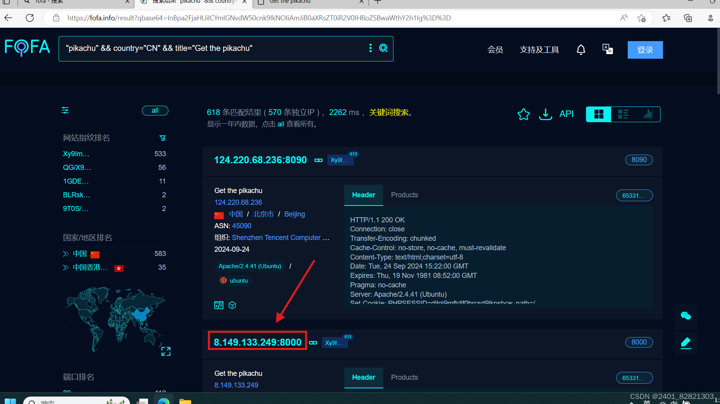Click ASN 45090 link
The width and height of the screenshot is (720, 404).
tap(242, 226)
